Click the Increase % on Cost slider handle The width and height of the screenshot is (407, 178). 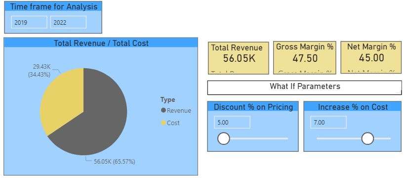[367, 138]
